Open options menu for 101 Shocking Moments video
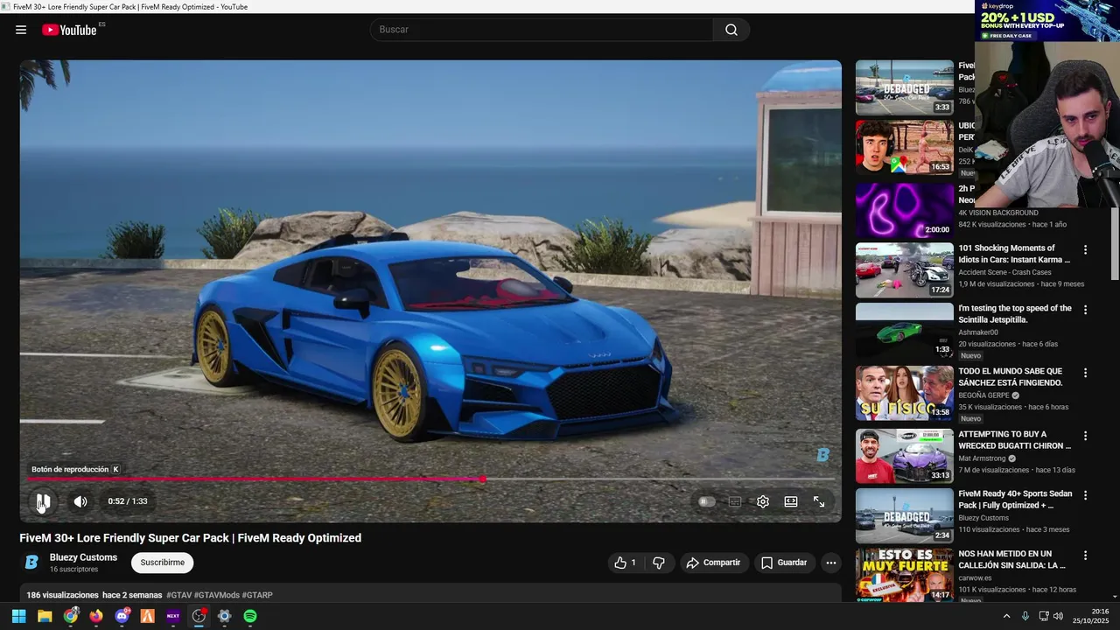 click(1085, 249)
